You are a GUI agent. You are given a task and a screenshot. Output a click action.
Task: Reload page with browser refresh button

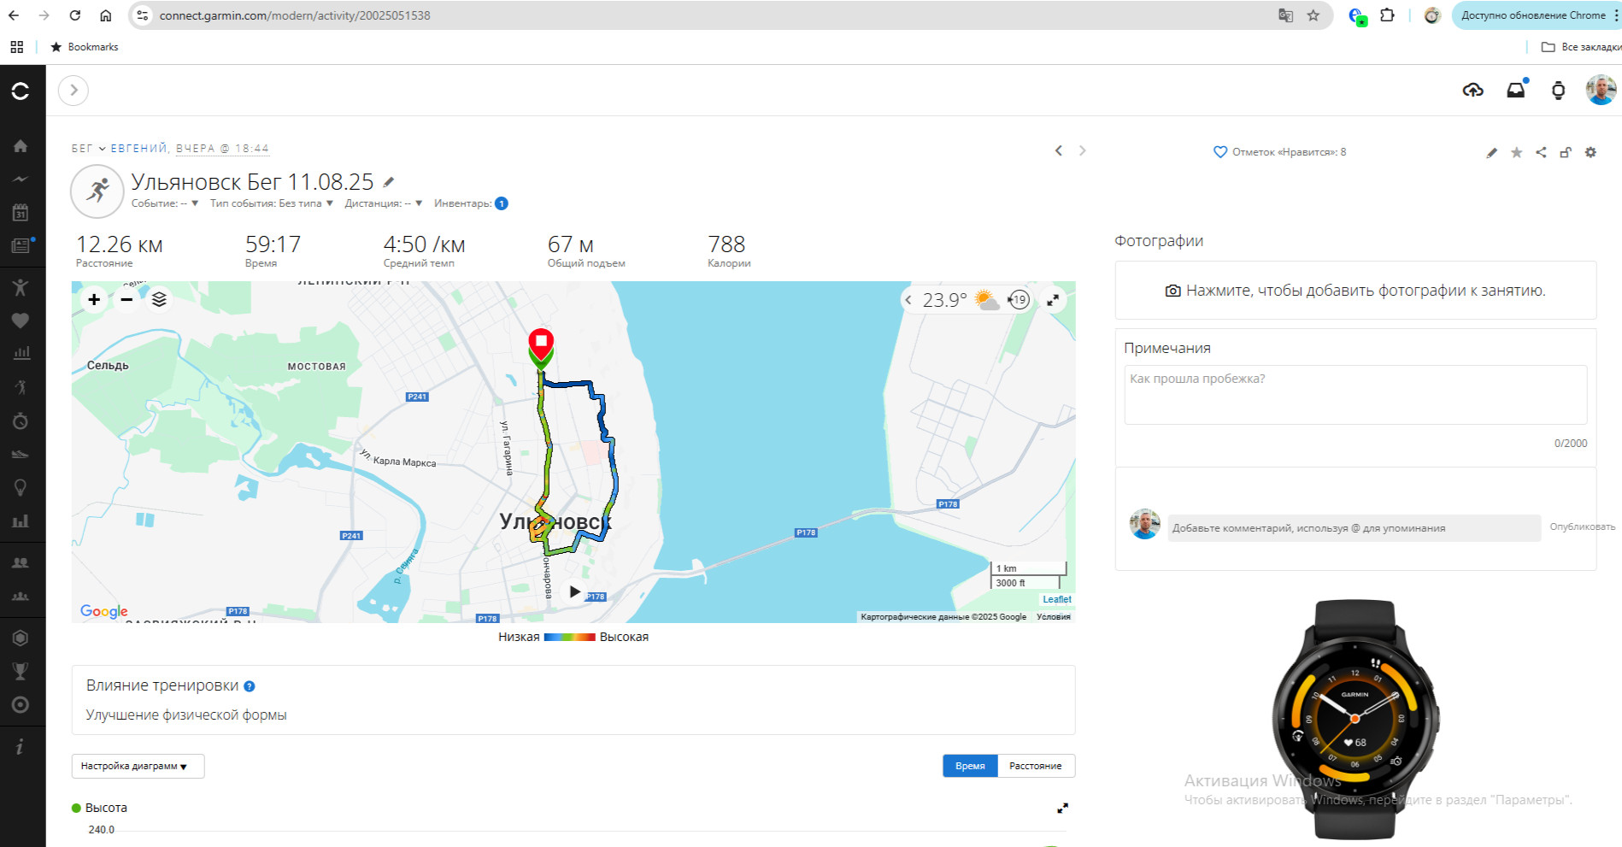coord(75,15)
